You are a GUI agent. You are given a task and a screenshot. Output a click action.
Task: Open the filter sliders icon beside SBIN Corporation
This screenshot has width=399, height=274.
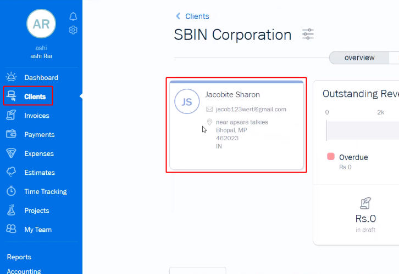tap(308, 34)
